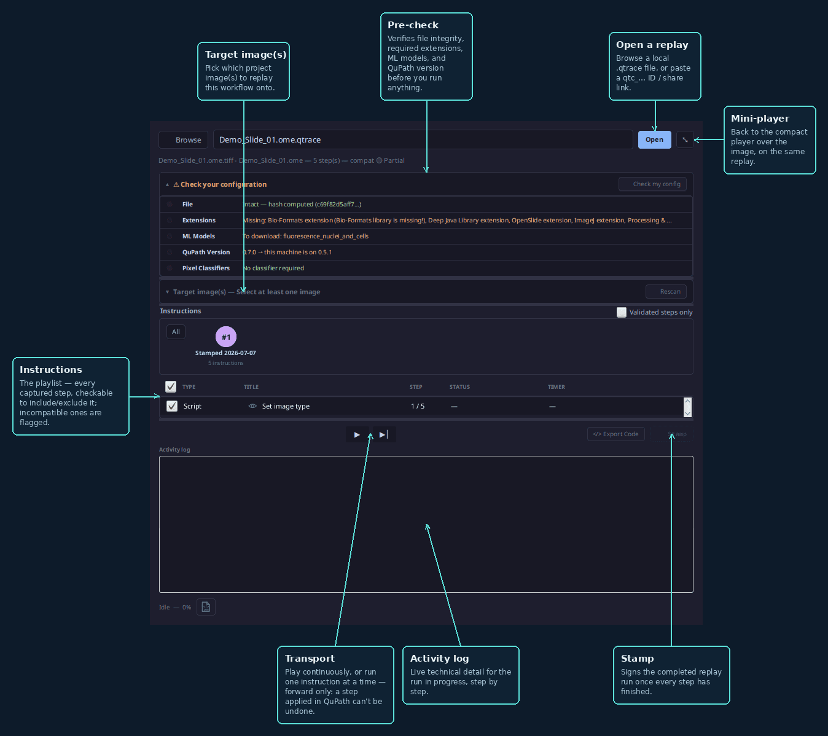The width and height of the screenshot is (828, 736).
Task: Open the mini-player collapse icon
Action: coord(685,140)
